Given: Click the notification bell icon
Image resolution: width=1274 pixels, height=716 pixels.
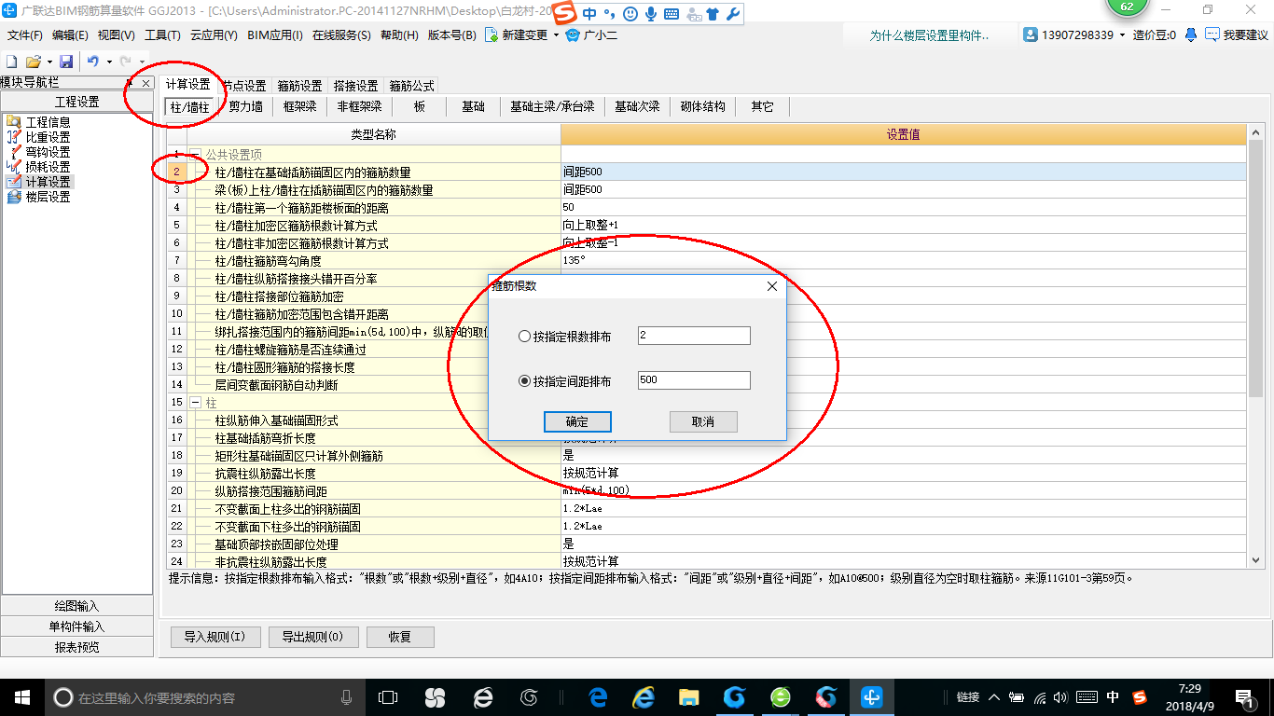Looking at the screenshot, I should [x=1191, y=34].
